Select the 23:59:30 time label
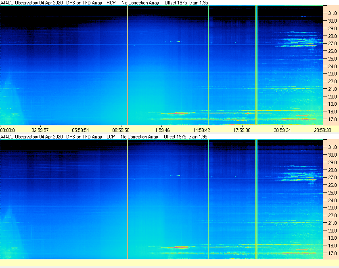 point(322,130)
